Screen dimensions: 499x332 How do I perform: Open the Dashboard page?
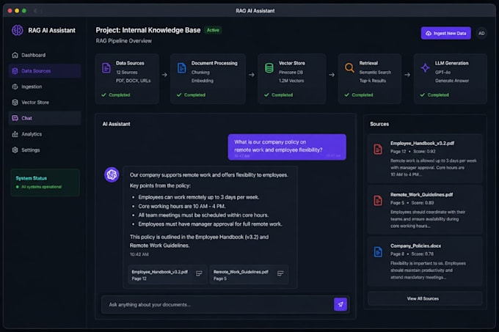45,55
